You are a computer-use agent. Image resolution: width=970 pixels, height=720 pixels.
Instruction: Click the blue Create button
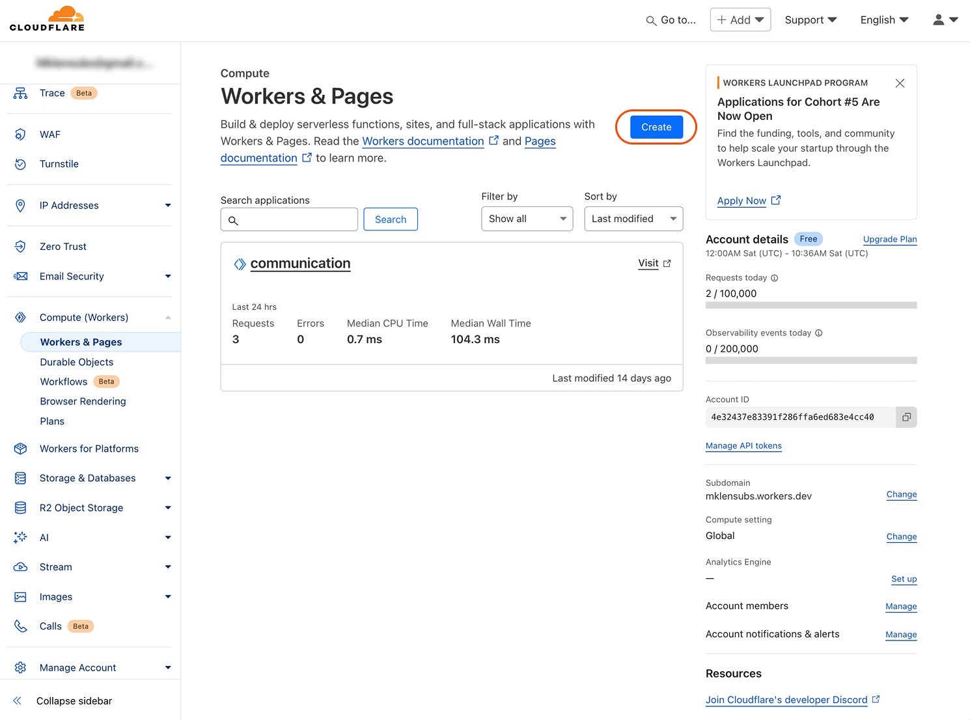(656, 127)
